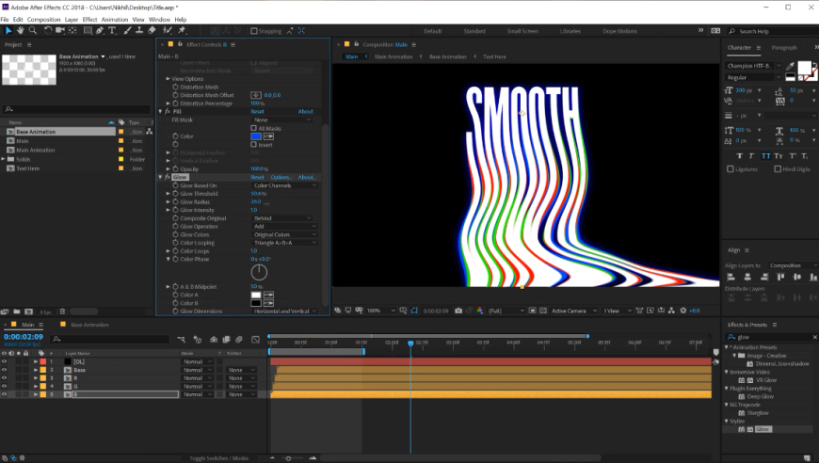
Task: Check the All Masks checkbox
Action: pyautogui.click(x=253, y=128)
